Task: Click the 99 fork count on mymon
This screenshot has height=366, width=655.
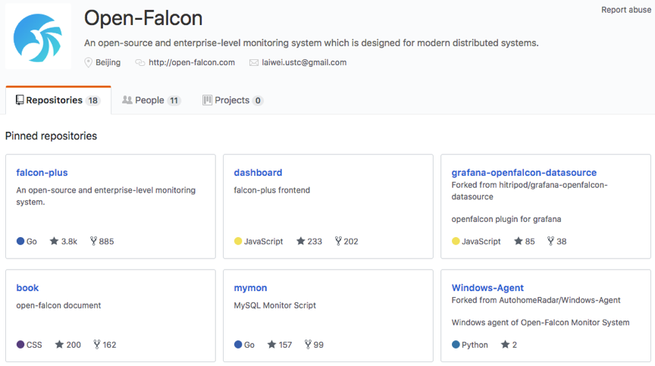Action: 318,345
